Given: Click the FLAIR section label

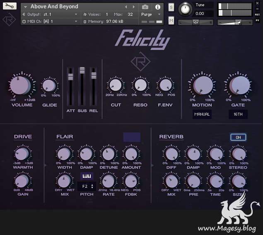Looking at the screenshot, I should point(65,137).
